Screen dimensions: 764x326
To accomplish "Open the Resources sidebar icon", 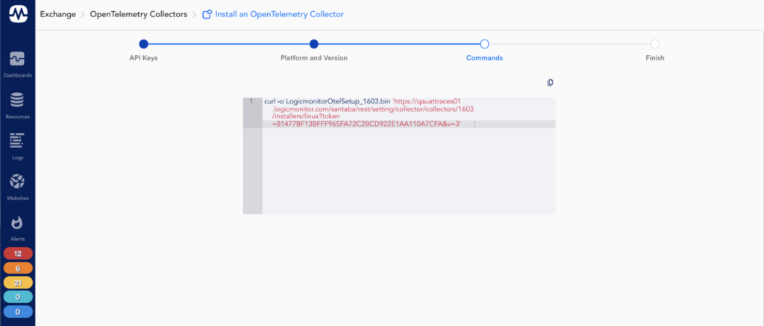I will pyautogui.click(x=18, y=100).
